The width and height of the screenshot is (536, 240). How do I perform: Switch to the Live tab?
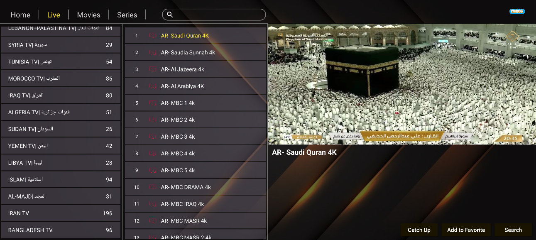54,15
